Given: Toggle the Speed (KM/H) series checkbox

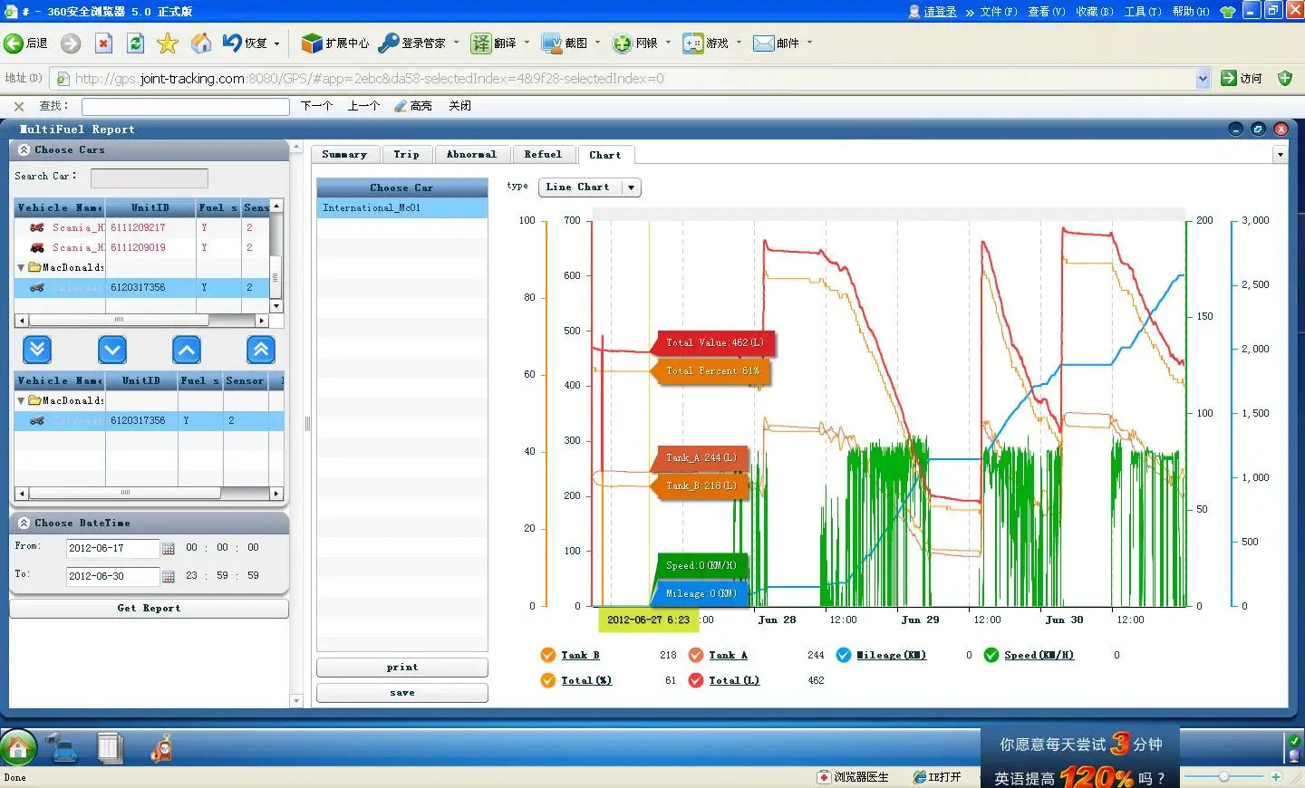Looking at the screenshot, I should click(991, 656).
